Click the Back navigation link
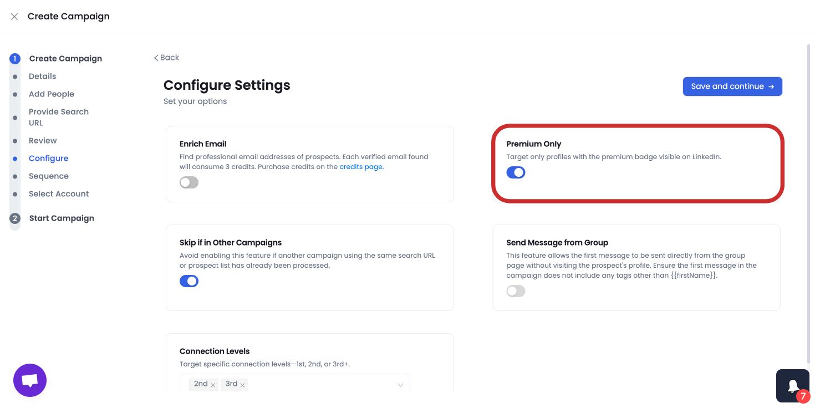Viewport: 815px width, 408px height. pos(166,57)
